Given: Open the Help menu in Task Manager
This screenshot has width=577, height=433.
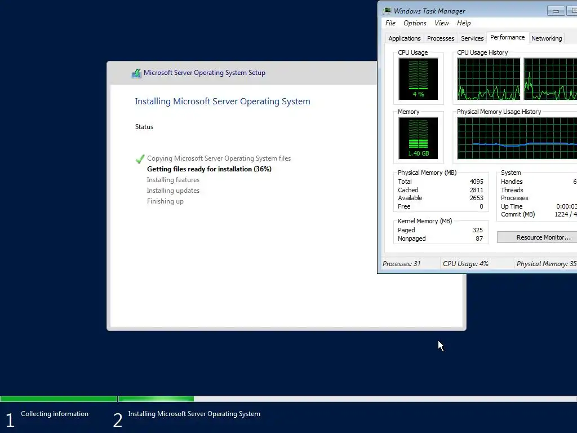Looking at the screenshot, I should [464, 23].
